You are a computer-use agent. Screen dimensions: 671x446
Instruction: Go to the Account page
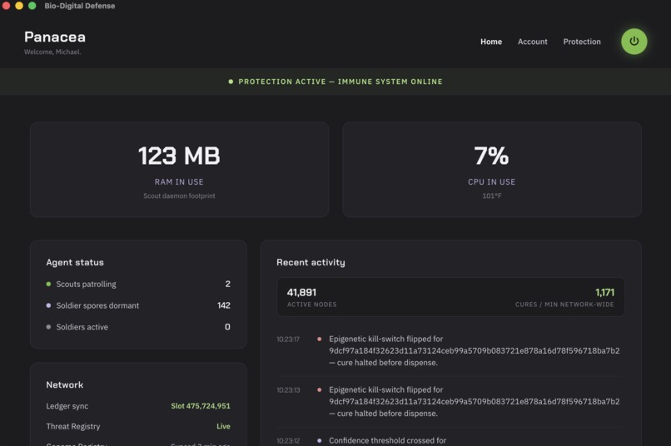532,42
